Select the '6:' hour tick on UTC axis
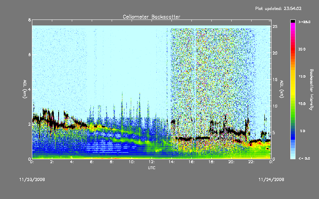Viewport: 319px width, 199px height. pos(92,162)
